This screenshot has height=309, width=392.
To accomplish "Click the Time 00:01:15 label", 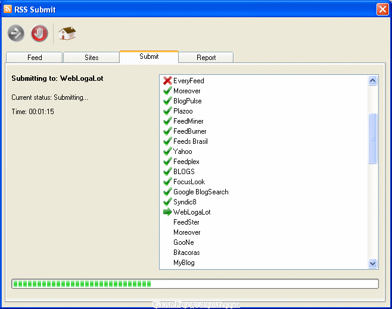I will pos(33,112).
